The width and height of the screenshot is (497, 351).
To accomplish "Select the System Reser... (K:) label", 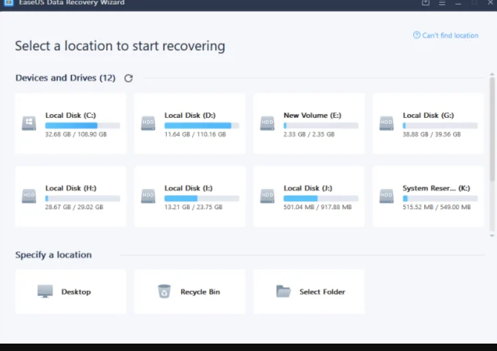I will (436, 188).
